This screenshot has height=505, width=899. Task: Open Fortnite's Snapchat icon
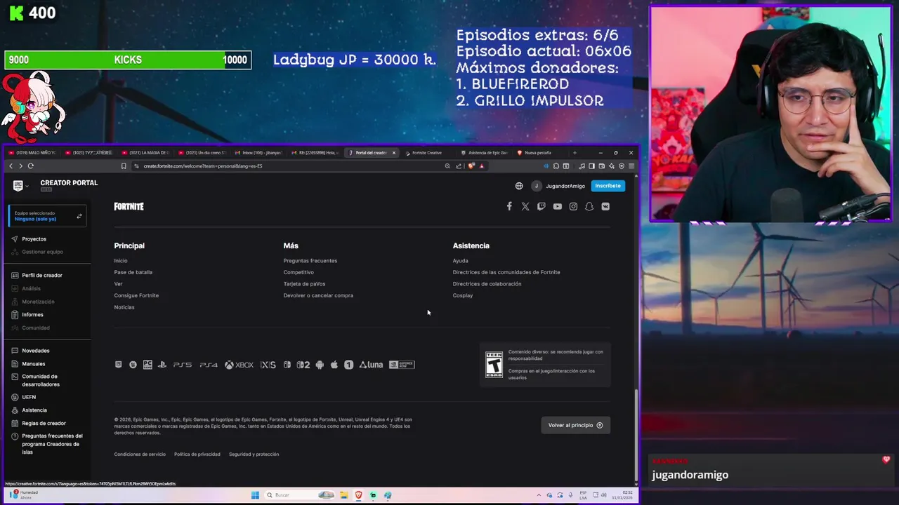pyautogui.click(x=589, y=206)
